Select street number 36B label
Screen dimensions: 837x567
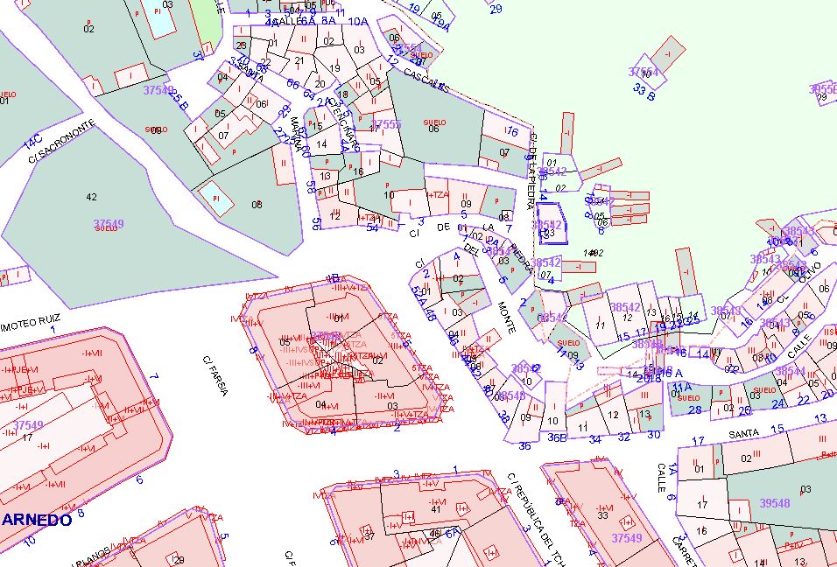557,437
